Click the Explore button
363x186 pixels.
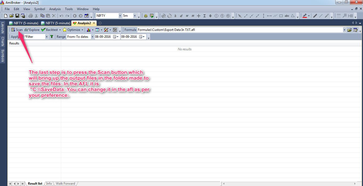(32, 30)
